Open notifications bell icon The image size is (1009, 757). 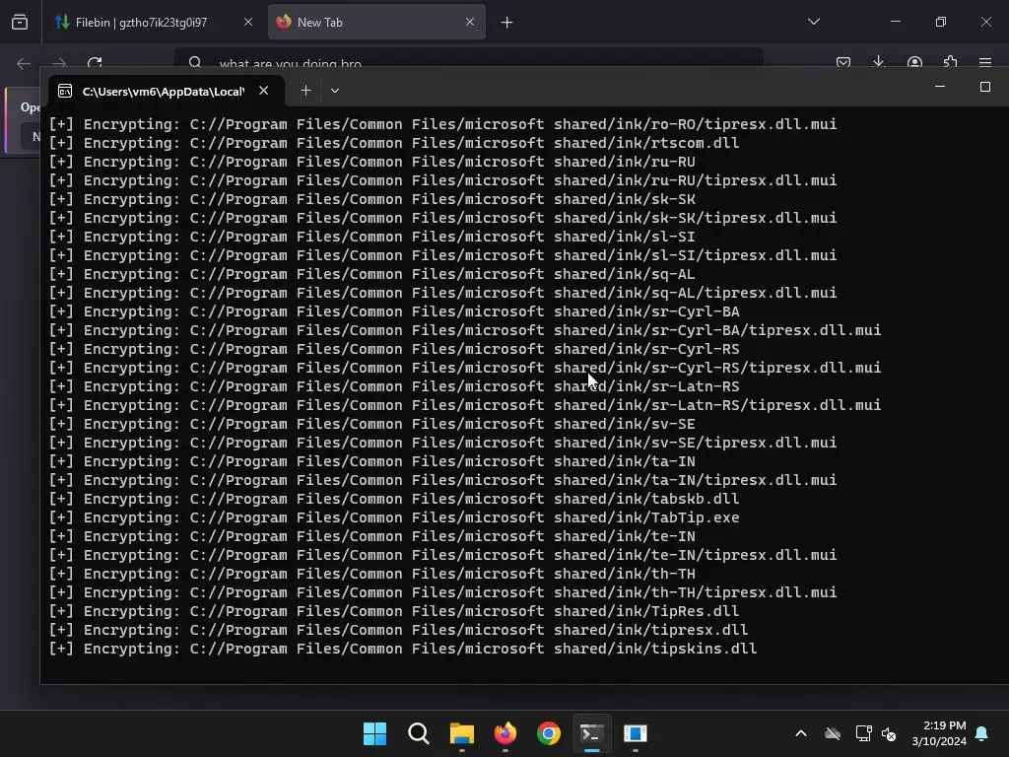tap(982, 733)
